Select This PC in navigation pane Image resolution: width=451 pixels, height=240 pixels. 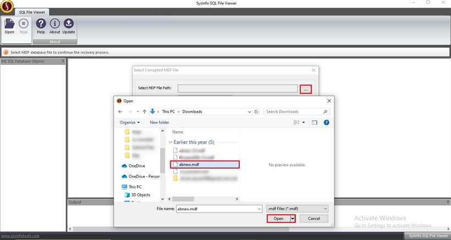[131, 187]
